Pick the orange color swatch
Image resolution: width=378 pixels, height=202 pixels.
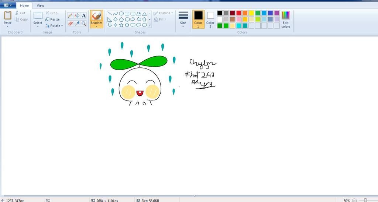(x=245, y=13)
